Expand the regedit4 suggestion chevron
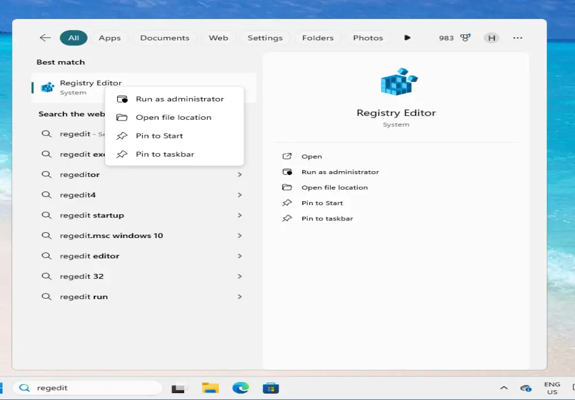 coord(239,195)
